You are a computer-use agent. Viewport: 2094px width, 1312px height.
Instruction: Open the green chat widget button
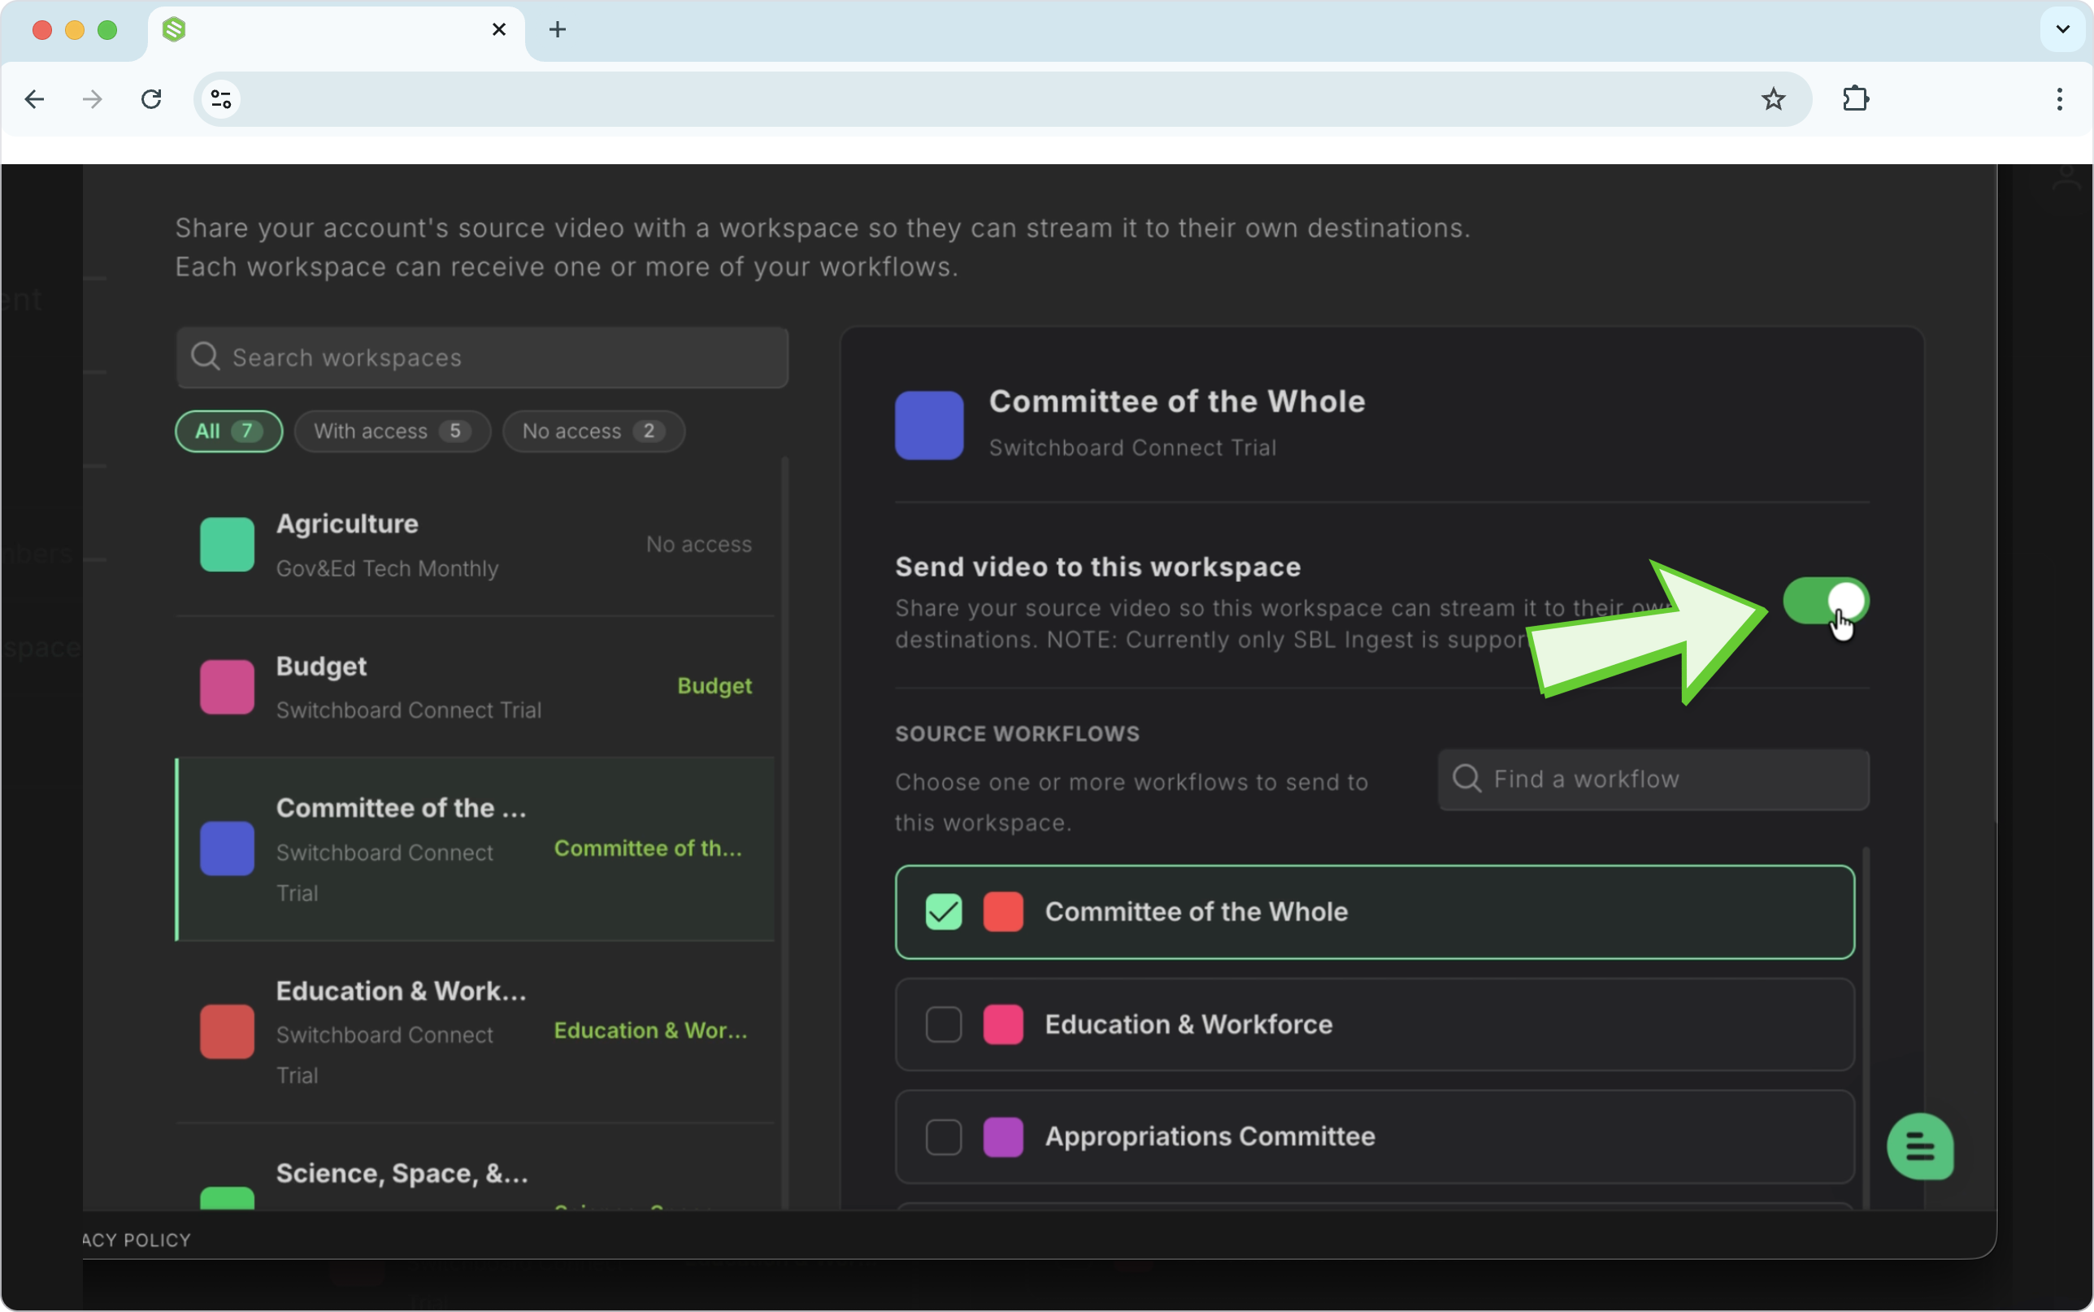pyautogui.click(x=1920, y=1147)
